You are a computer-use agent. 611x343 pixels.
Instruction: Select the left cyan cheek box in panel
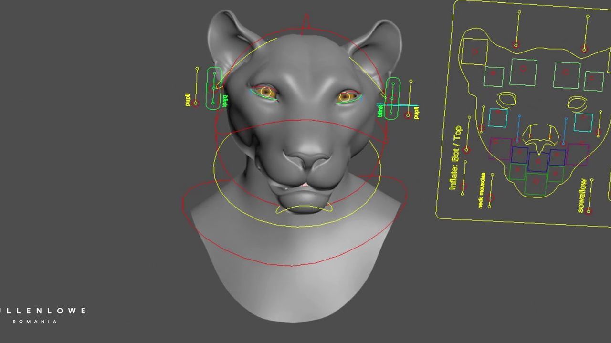498,117
